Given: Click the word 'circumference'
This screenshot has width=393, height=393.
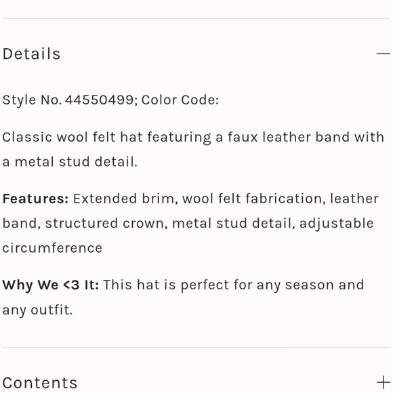Looking at the screenshot, I should coord(52,248).
